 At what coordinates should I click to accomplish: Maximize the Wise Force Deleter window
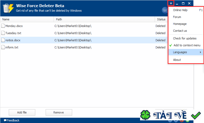pos(183,3)
